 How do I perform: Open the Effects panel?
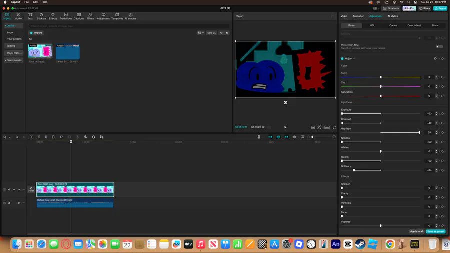(x=53, y=16)
